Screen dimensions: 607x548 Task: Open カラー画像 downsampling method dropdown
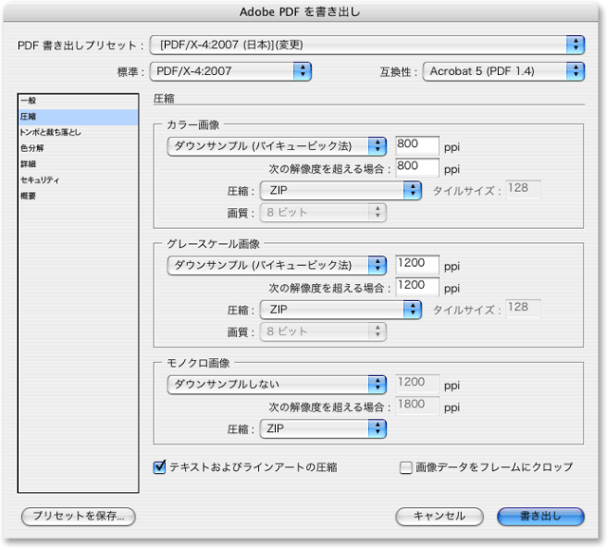(x=276, y=146)
